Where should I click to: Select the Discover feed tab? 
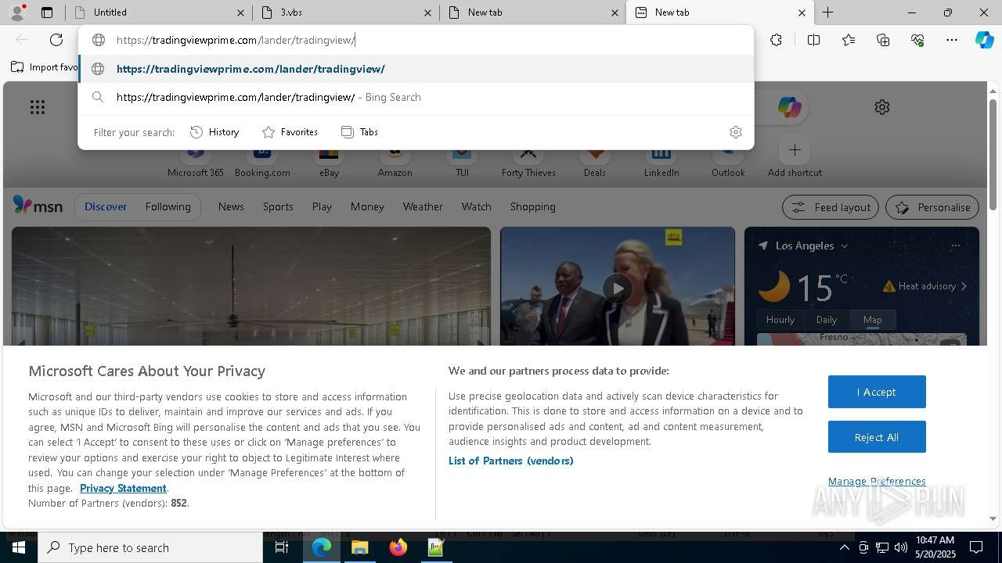(x=106, y=206)
